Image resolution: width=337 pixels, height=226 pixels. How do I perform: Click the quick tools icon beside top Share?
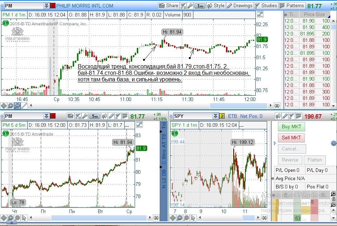tap(183, 6)
